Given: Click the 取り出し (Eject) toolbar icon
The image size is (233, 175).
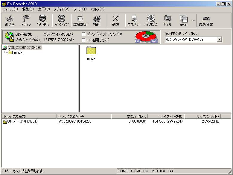Looking at the screenshot, I should [43, 21].
